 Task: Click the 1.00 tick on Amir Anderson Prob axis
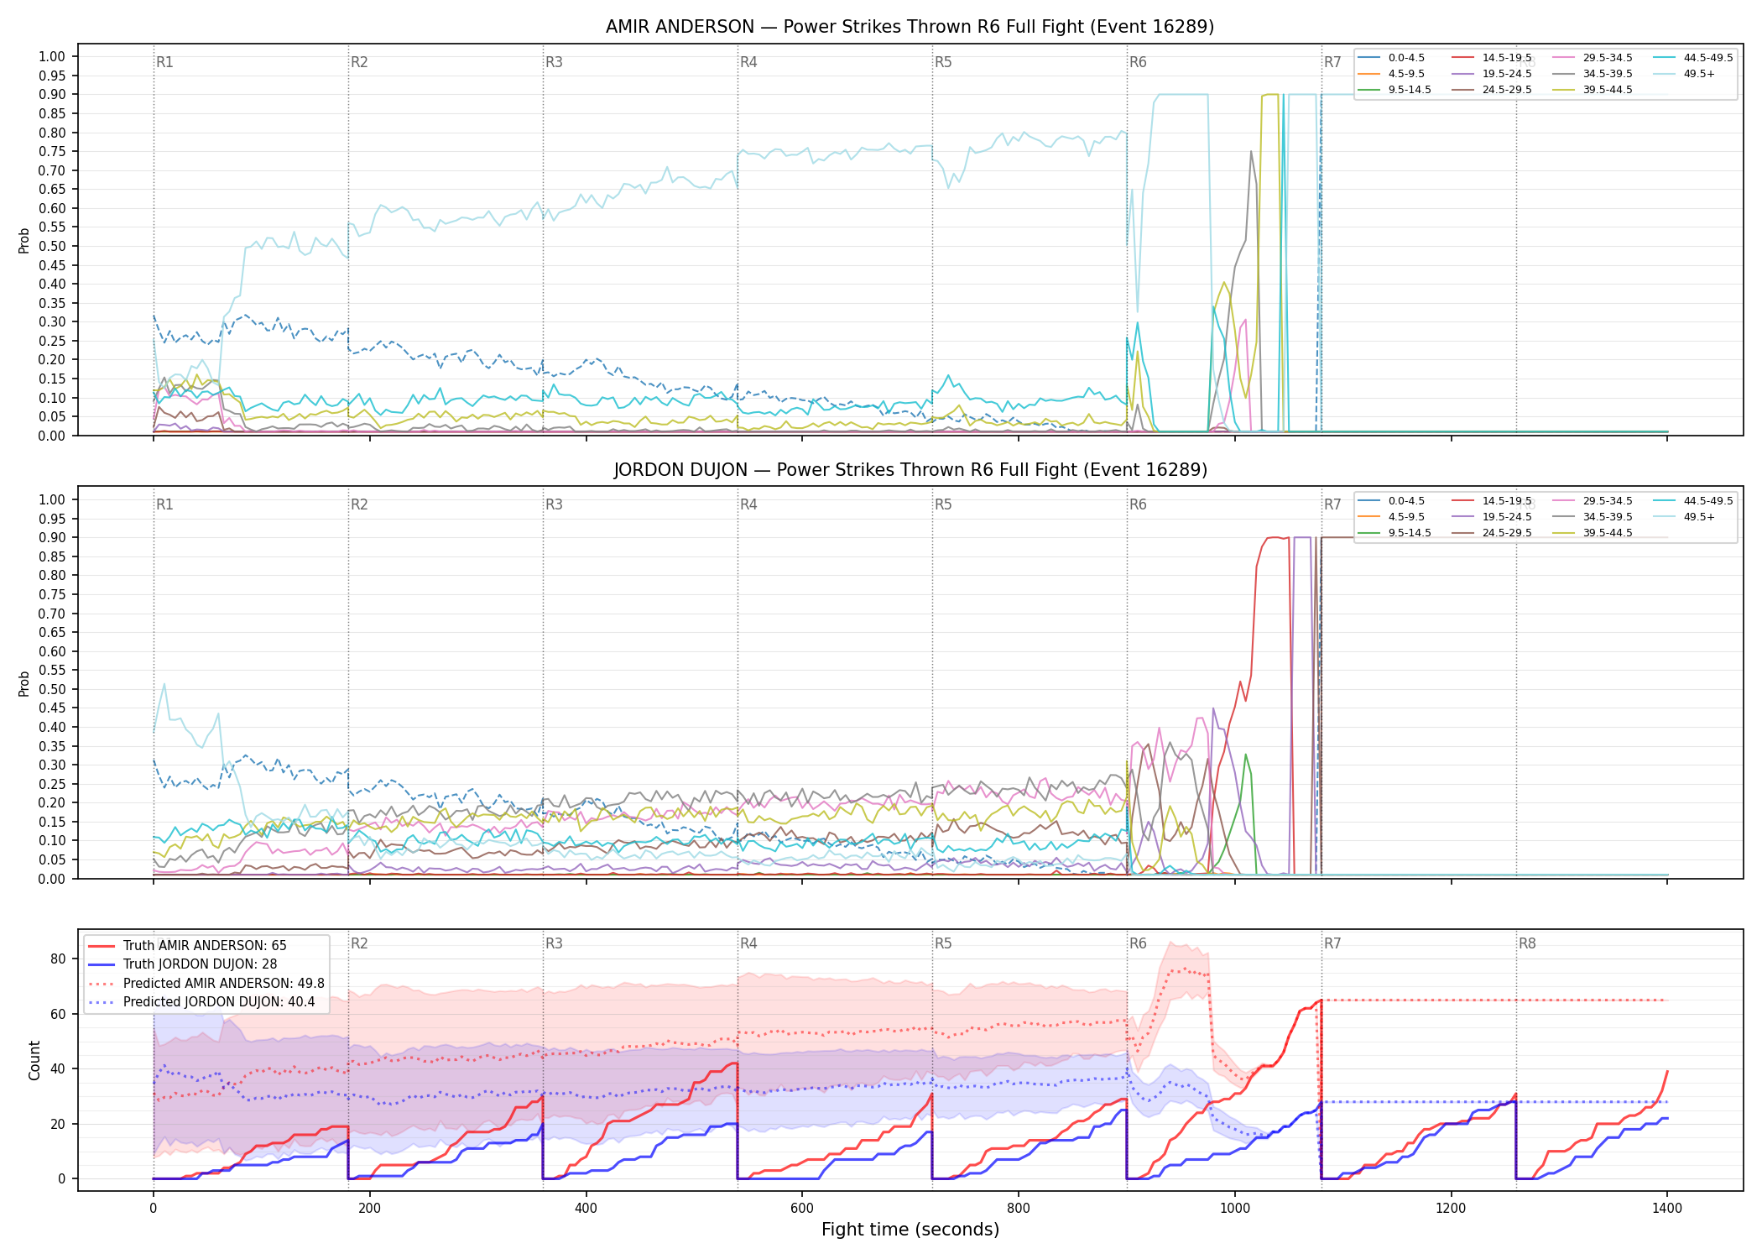coord(52,56)
